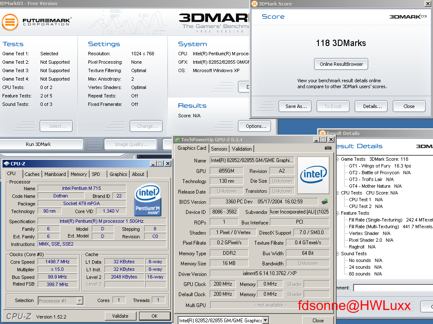Click the GPU-Z BIOS save chip icon

click(325, 201)
